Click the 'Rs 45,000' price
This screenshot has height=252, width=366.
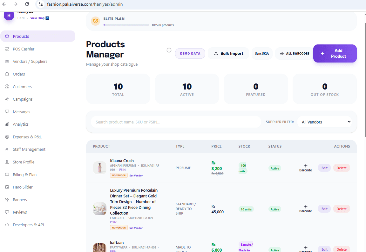217,209
